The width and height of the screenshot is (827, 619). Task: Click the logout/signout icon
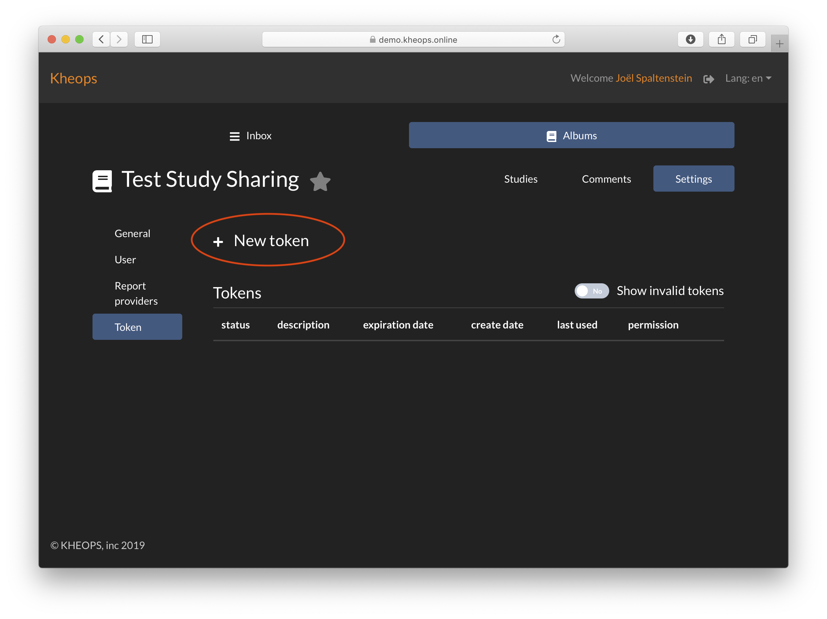pyautogui.click(x=709, y=78)
